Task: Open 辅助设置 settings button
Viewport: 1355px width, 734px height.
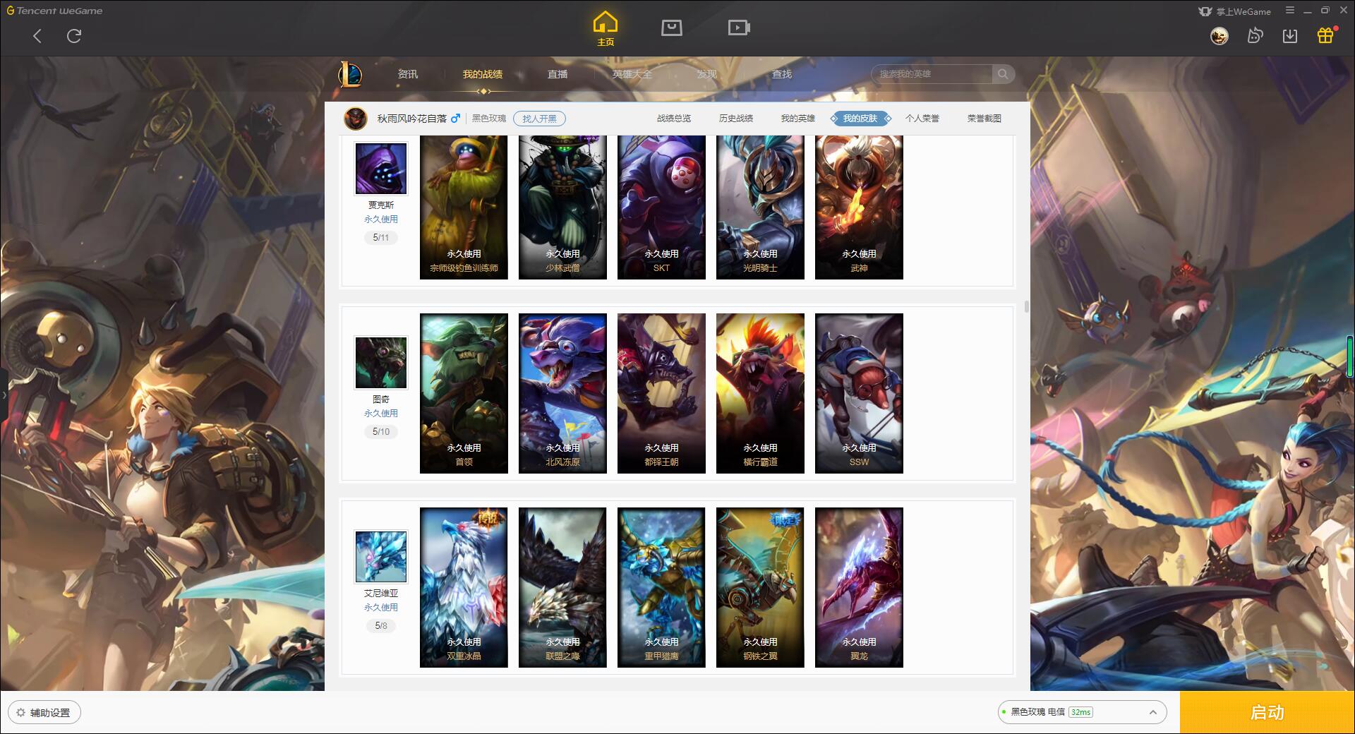Action: click(44, 713)
